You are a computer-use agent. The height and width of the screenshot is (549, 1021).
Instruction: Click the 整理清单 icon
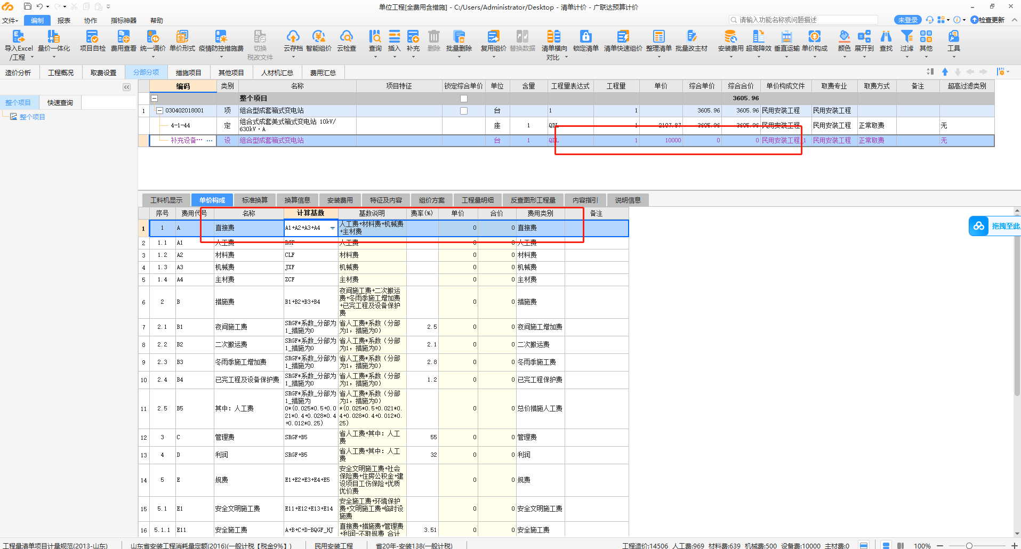point(658,36)
